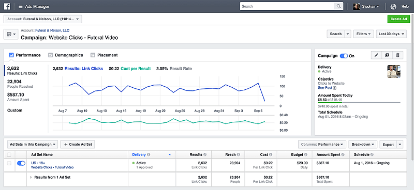Image resolution: width=414 pixels, height=190 pixels.
Task: Expand Results from 1 Ad Set row
Action: pos(31,178)
